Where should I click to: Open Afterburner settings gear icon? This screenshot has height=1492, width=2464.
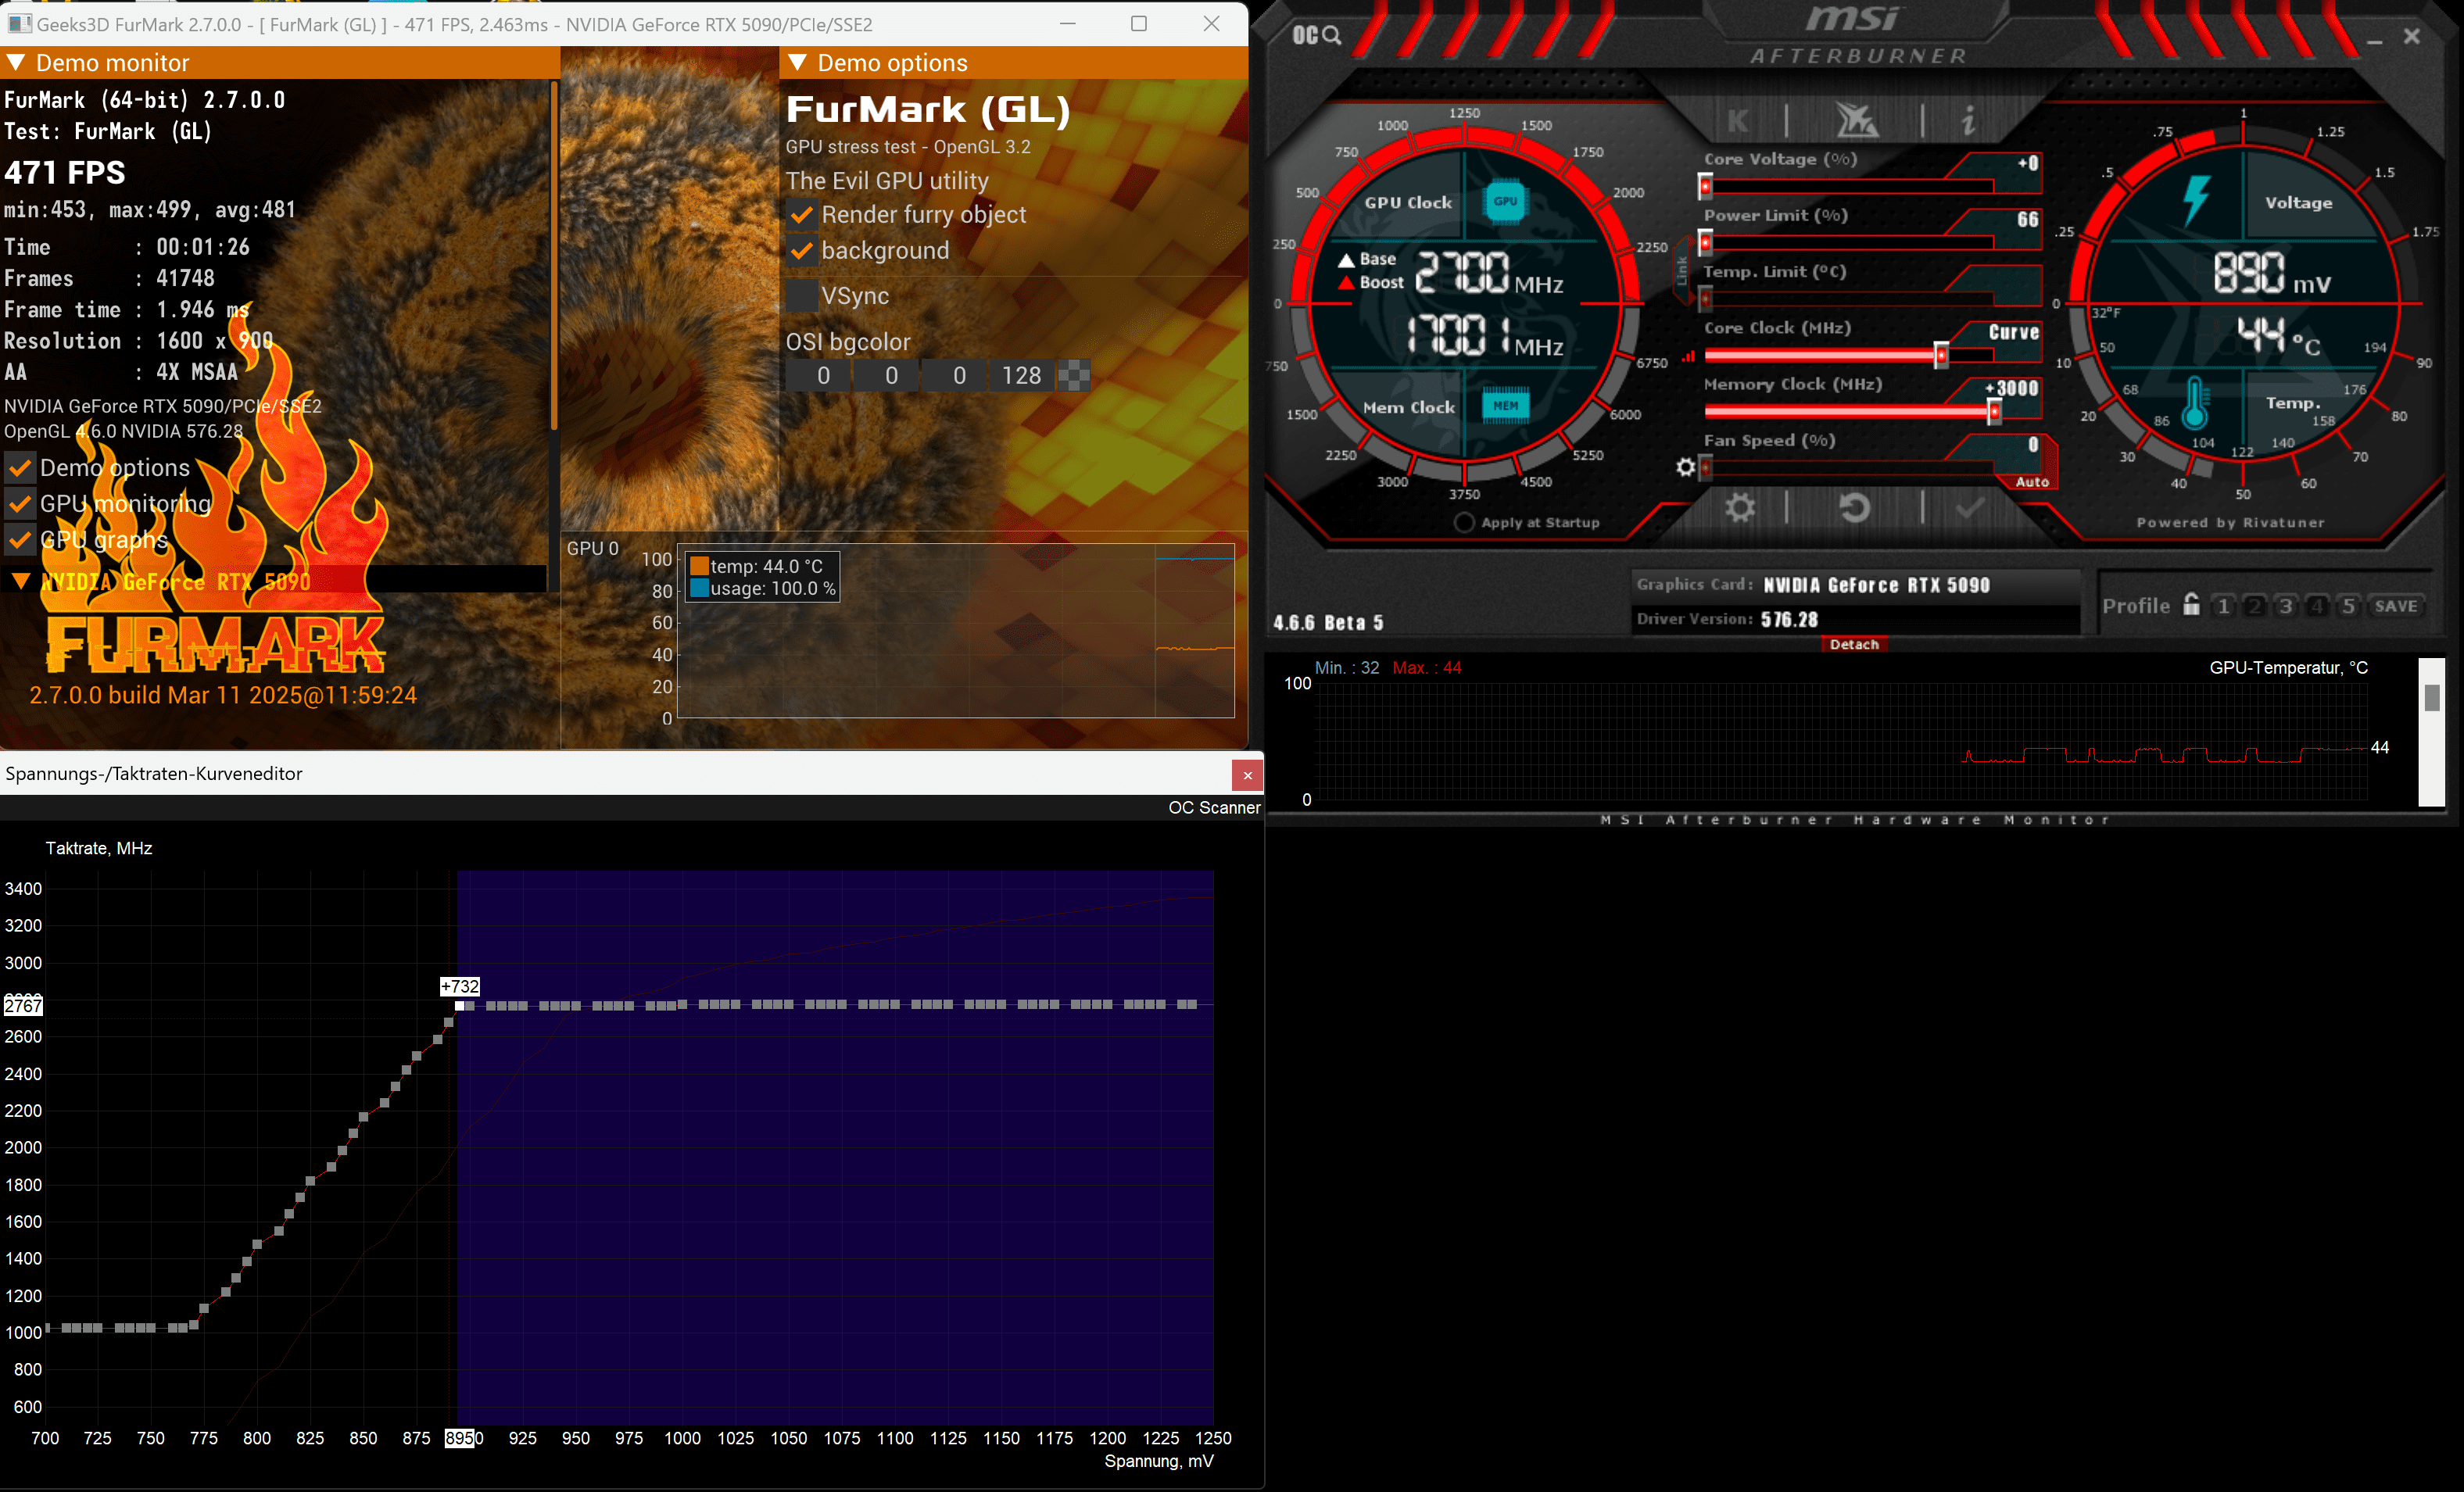[x=1740, y=508]
